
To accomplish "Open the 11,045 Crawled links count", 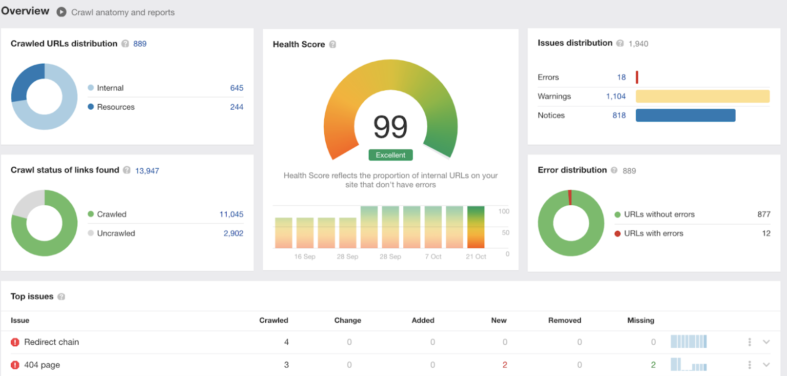I will pyautogui.click(x=231, y=214).
